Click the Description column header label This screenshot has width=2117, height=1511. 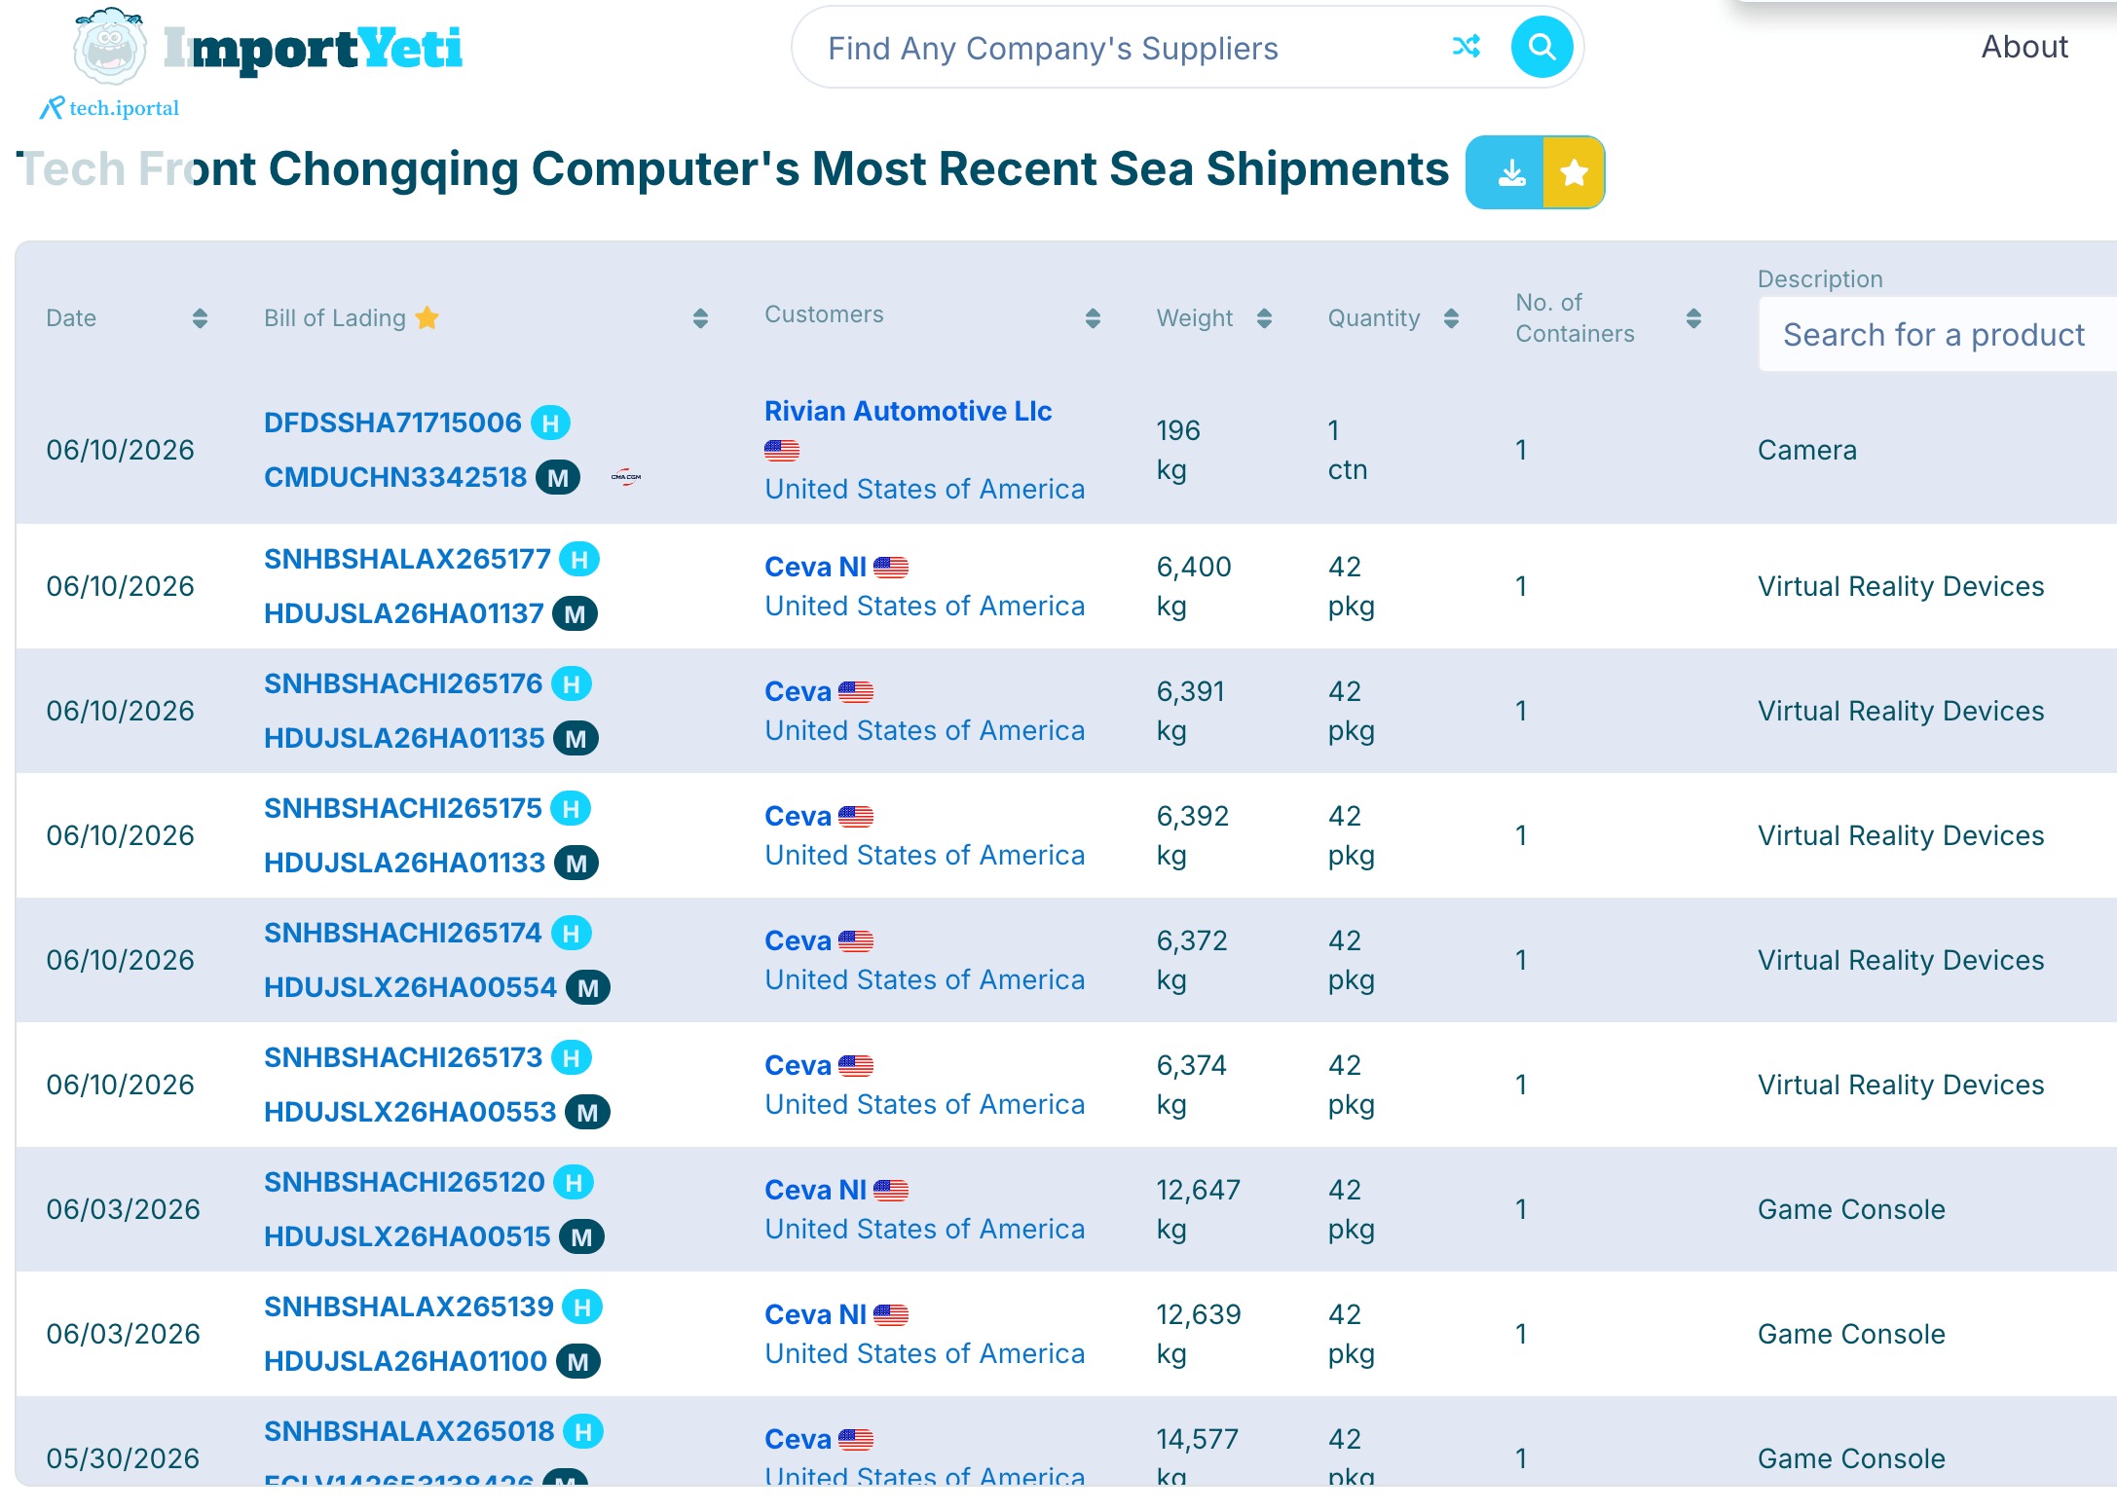(1820, 279)
